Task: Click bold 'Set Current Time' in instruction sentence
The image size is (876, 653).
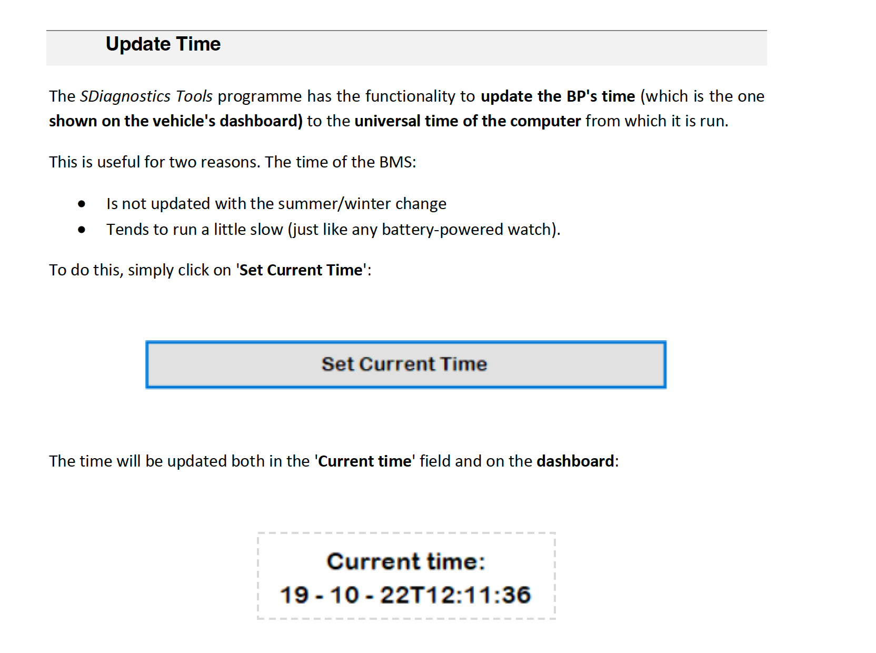Action: 301,270
